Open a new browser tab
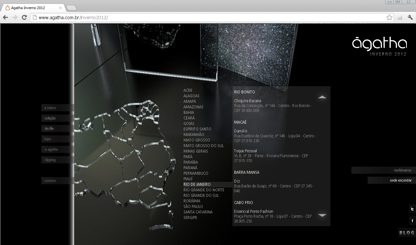Image resolution: width=416 pixels, height=245 pixels. 71,7
